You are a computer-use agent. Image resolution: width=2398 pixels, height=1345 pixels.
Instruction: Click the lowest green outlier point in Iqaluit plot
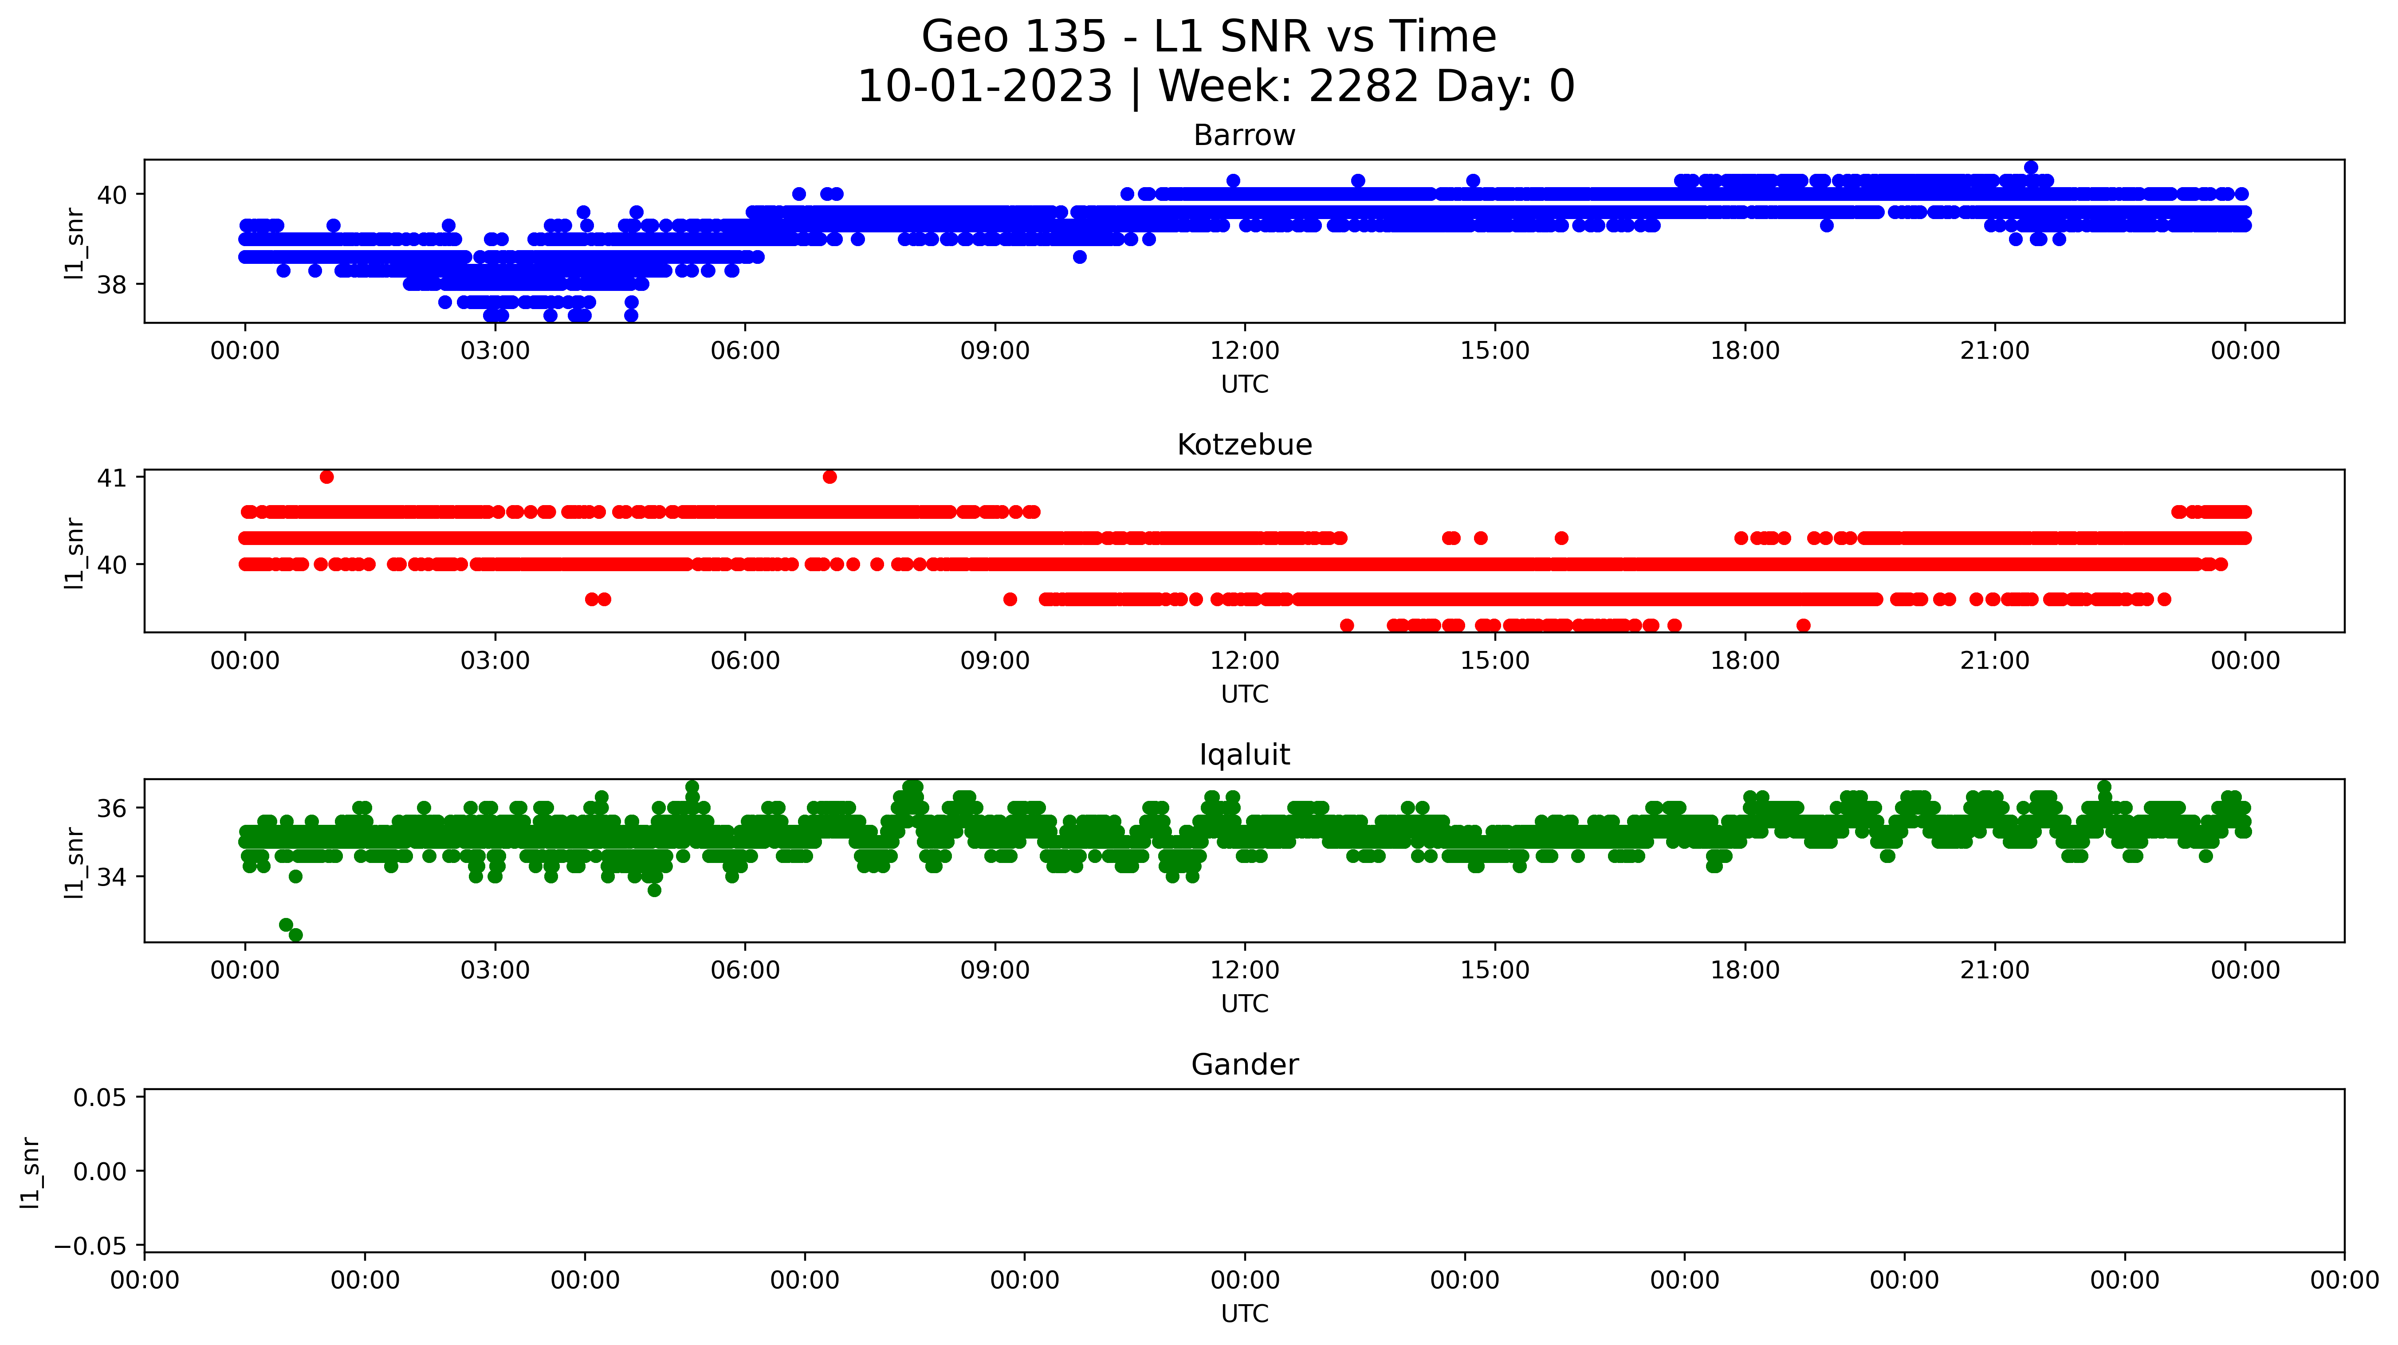tap(295, 934)
